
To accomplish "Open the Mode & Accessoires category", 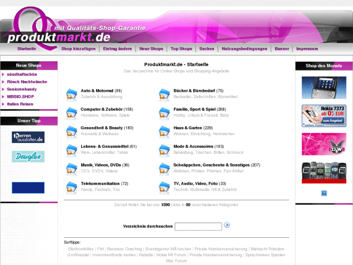I will [193, 146].
